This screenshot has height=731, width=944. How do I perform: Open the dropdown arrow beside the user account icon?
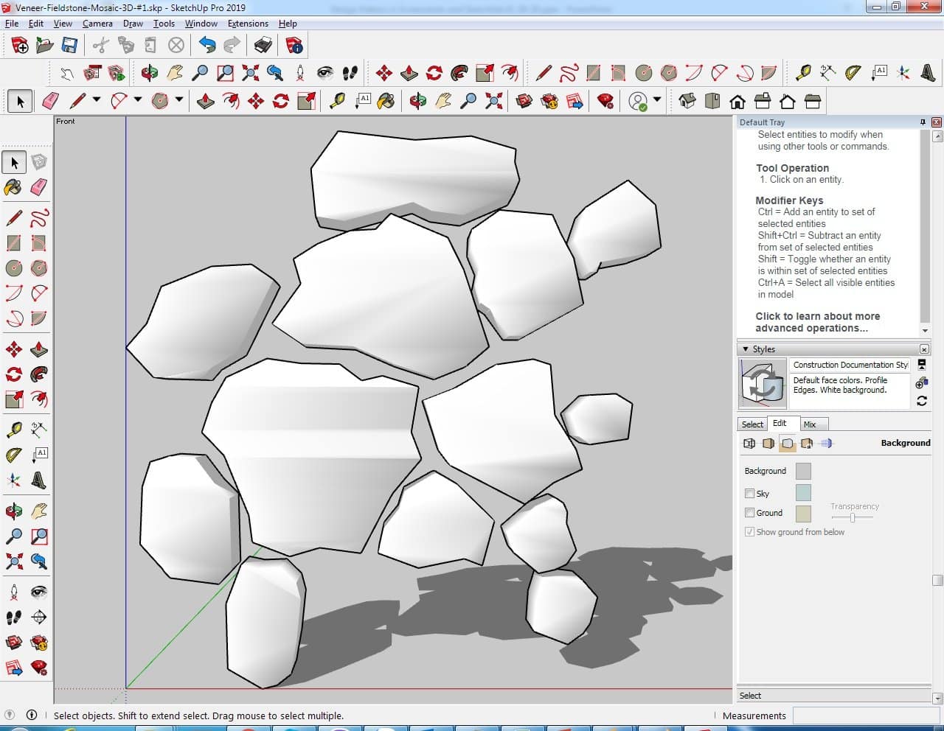(x=656, y=100)
